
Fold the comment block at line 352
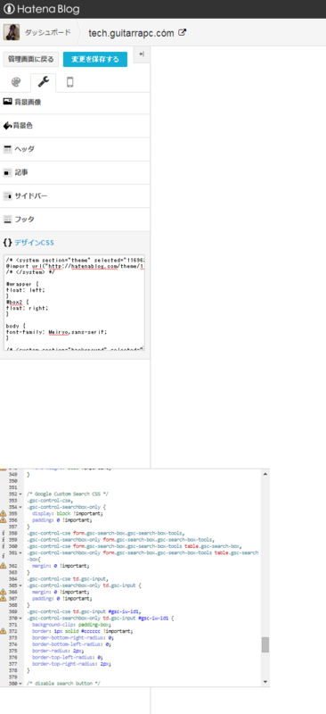(x=20, y=494)
